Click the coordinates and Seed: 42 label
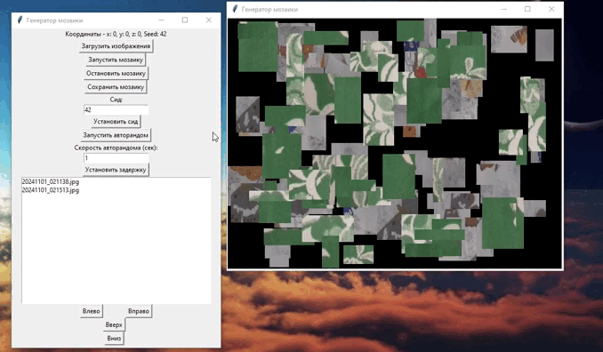Viewport: 603px width, 352px height. 116,34
